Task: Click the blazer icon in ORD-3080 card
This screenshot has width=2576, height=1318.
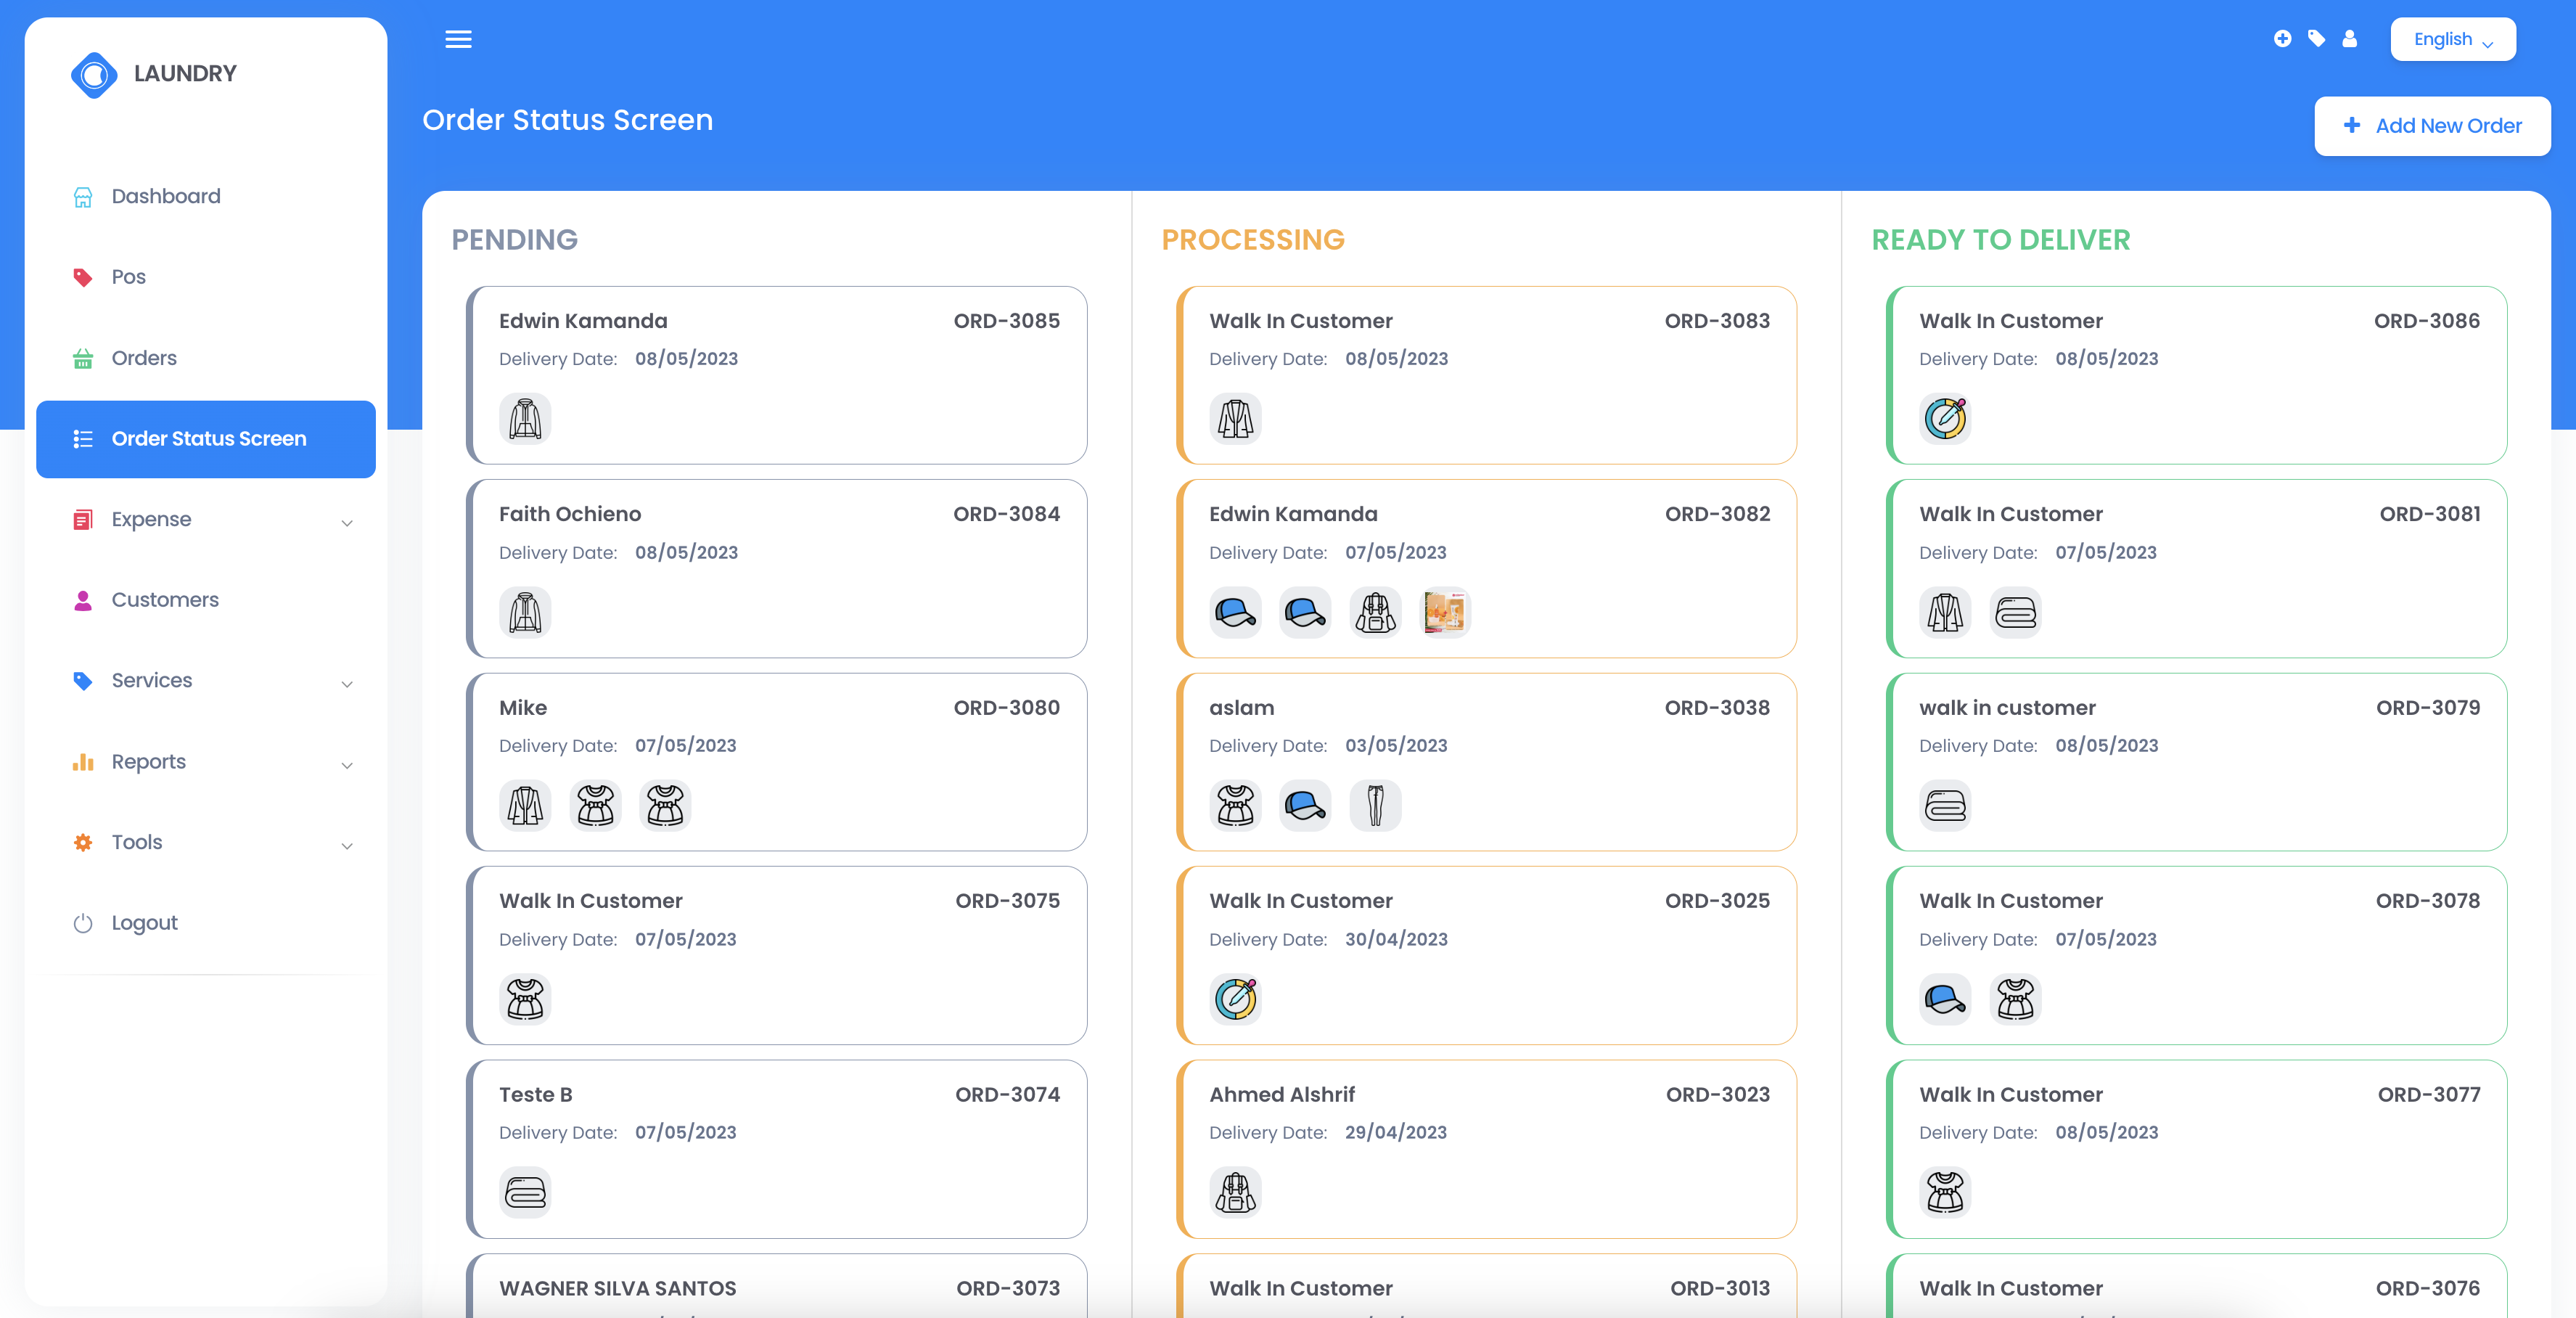Action: 525,805
